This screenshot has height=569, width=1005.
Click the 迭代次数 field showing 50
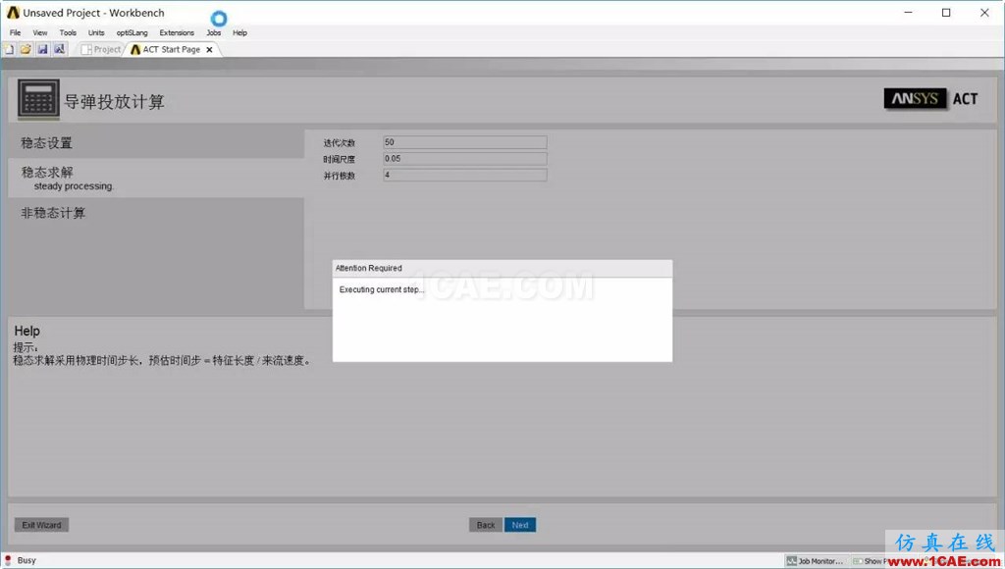[x=464, y=142]
